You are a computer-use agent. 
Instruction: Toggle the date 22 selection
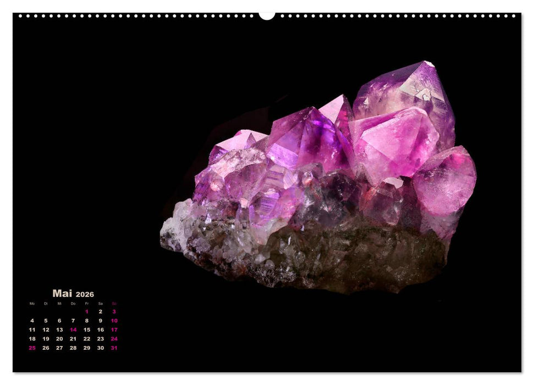click(86, 338)
